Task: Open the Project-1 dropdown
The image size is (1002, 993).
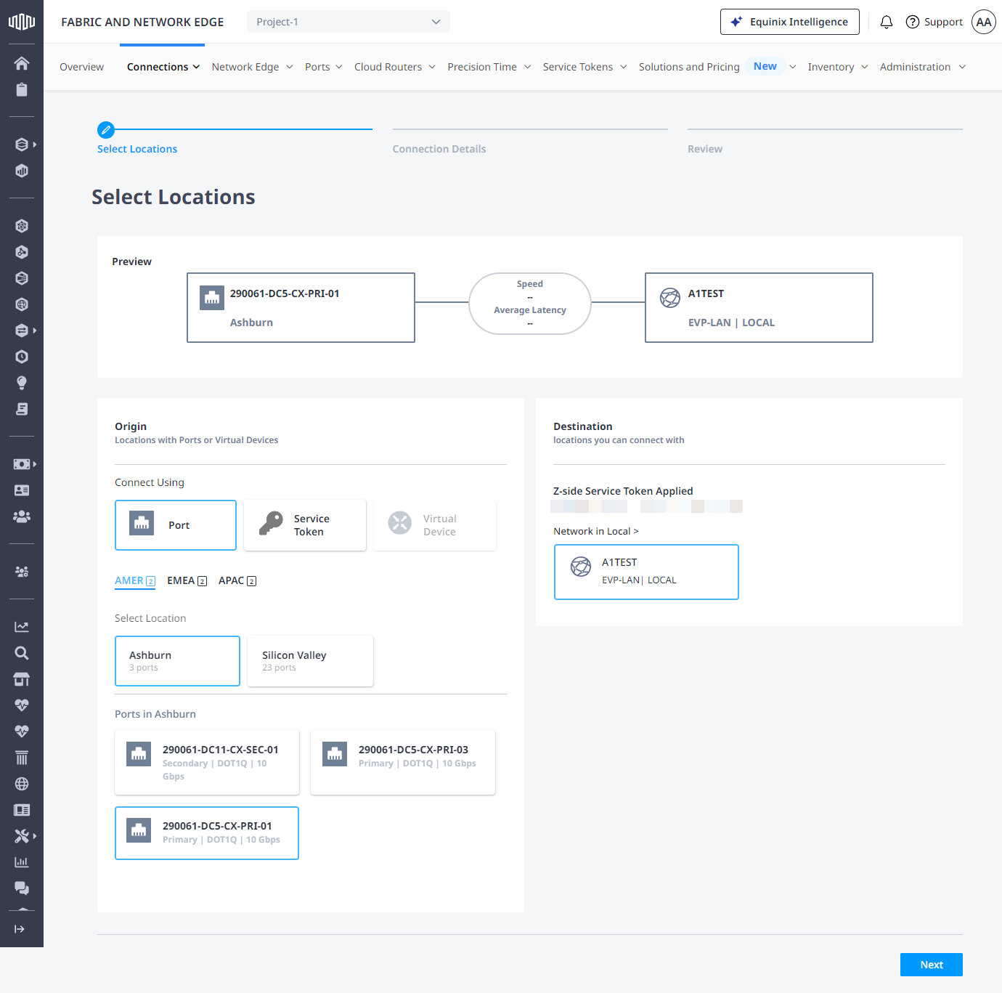Action: point(349,22)
